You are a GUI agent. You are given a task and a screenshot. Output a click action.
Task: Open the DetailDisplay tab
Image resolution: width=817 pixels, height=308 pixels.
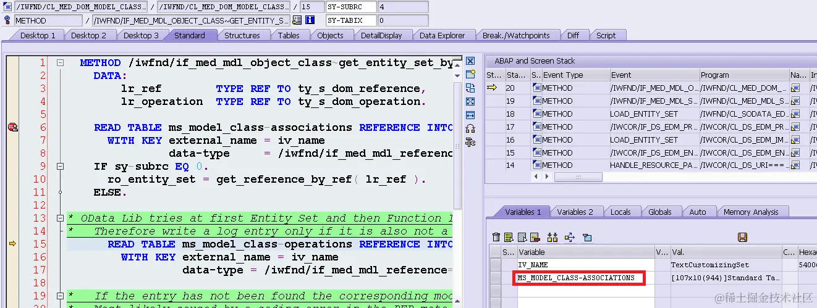click(x=381, y=35)
